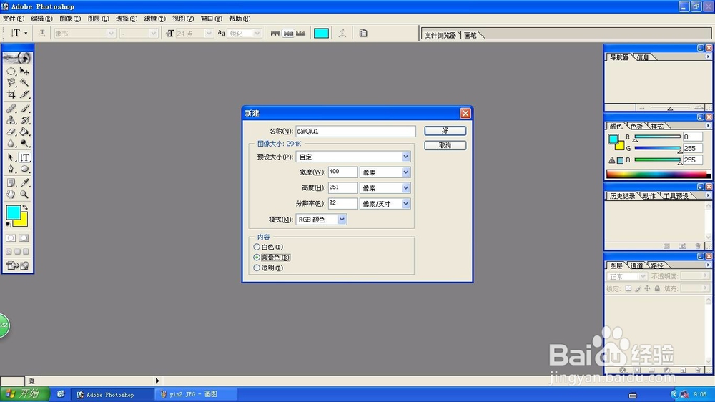
Task: Click the Resolution value field
Action: point(342,203)
